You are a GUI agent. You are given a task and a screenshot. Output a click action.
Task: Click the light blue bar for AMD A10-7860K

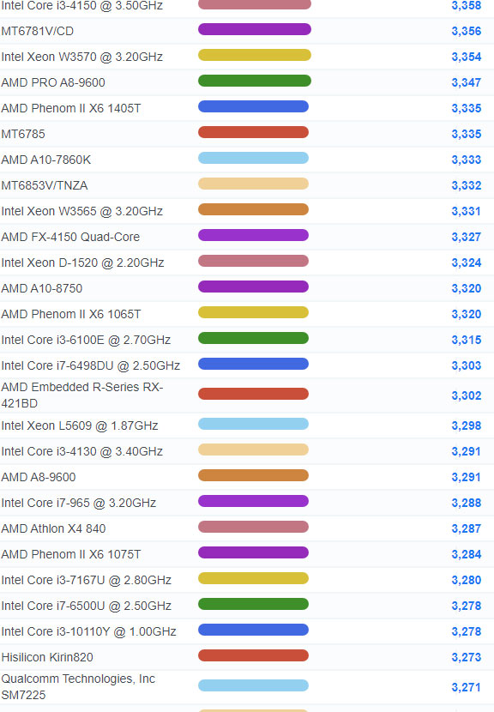click(253, 158)
